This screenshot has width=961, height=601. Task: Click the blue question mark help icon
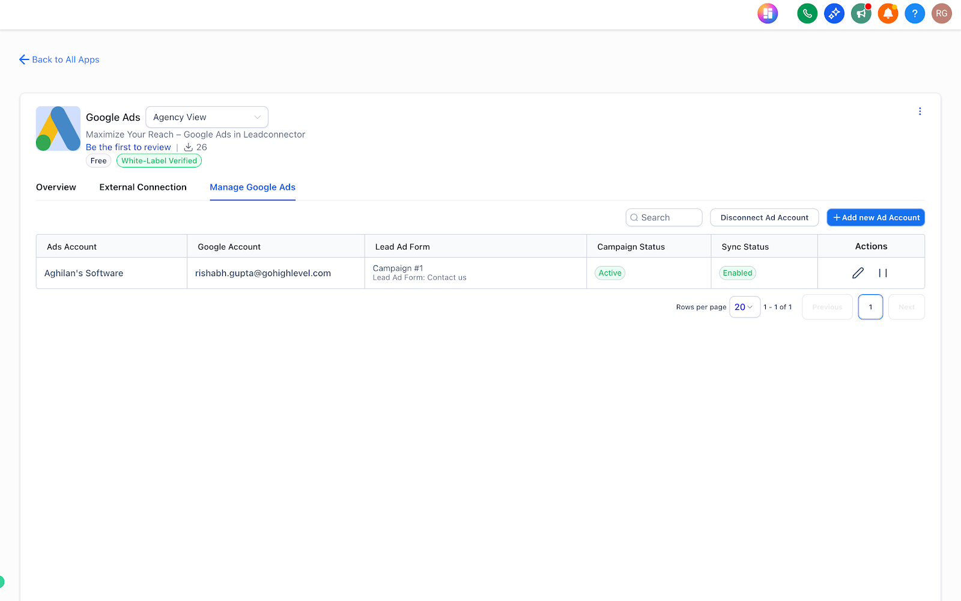(x=915, y=13)
